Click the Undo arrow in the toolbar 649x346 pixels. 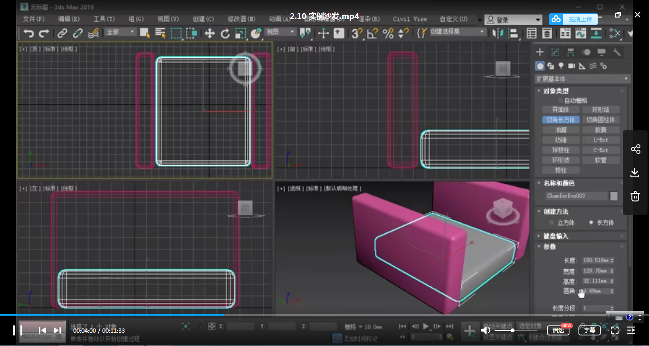[x=29, y=33]
